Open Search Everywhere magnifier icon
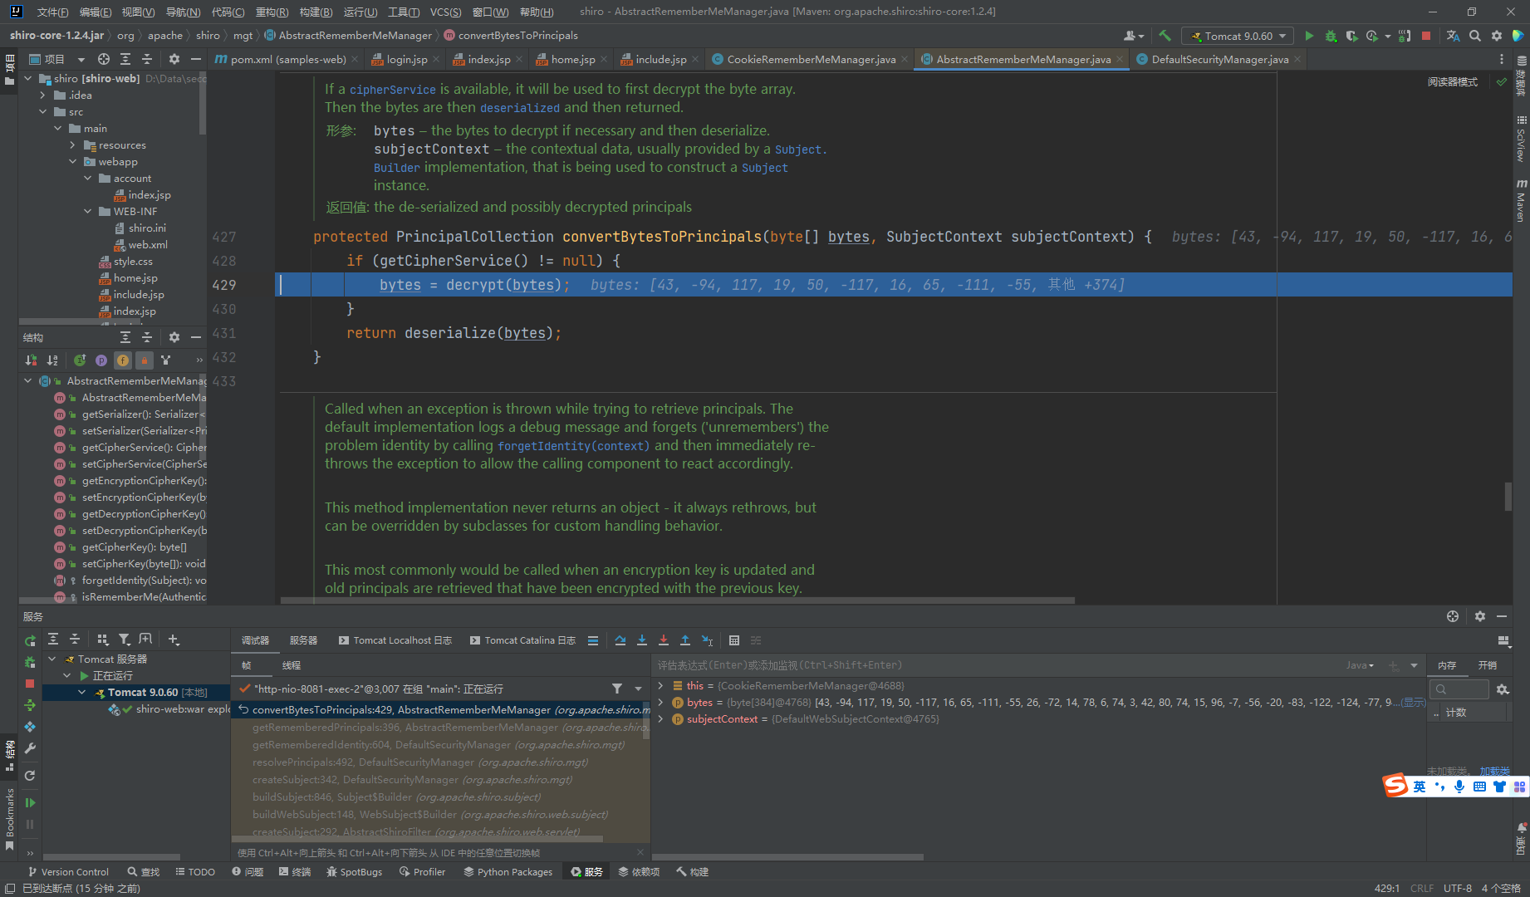Screen dimensions: 1530x897 [x=1474, y=36]
